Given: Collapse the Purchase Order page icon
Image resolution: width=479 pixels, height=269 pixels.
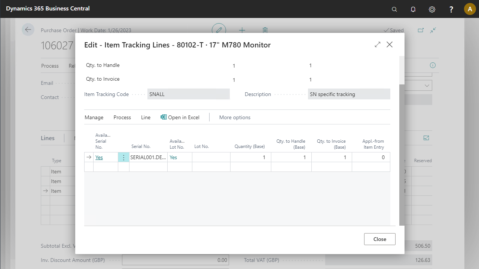Looking at the screenshot, I should [x=433, y=30].
